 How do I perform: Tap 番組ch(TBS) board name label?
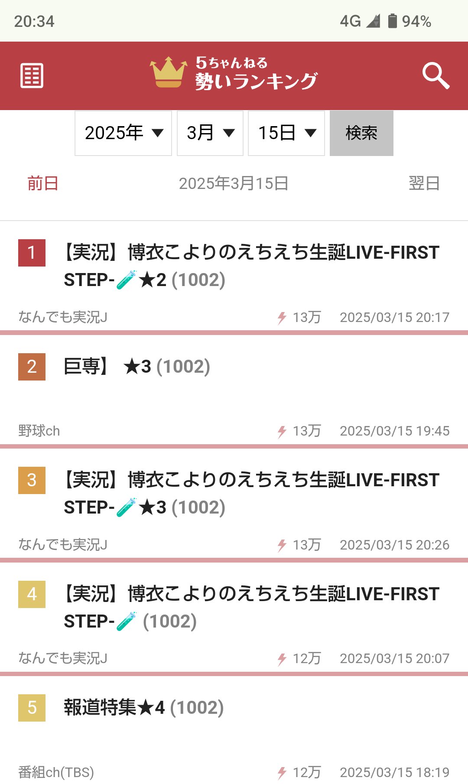[56, 772]
